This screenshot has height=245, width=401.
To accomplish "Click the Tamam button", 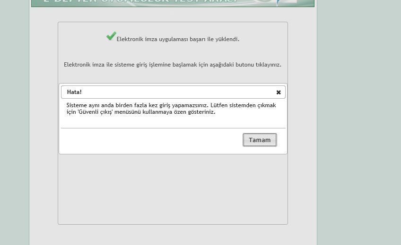I will tap(260, 140).
